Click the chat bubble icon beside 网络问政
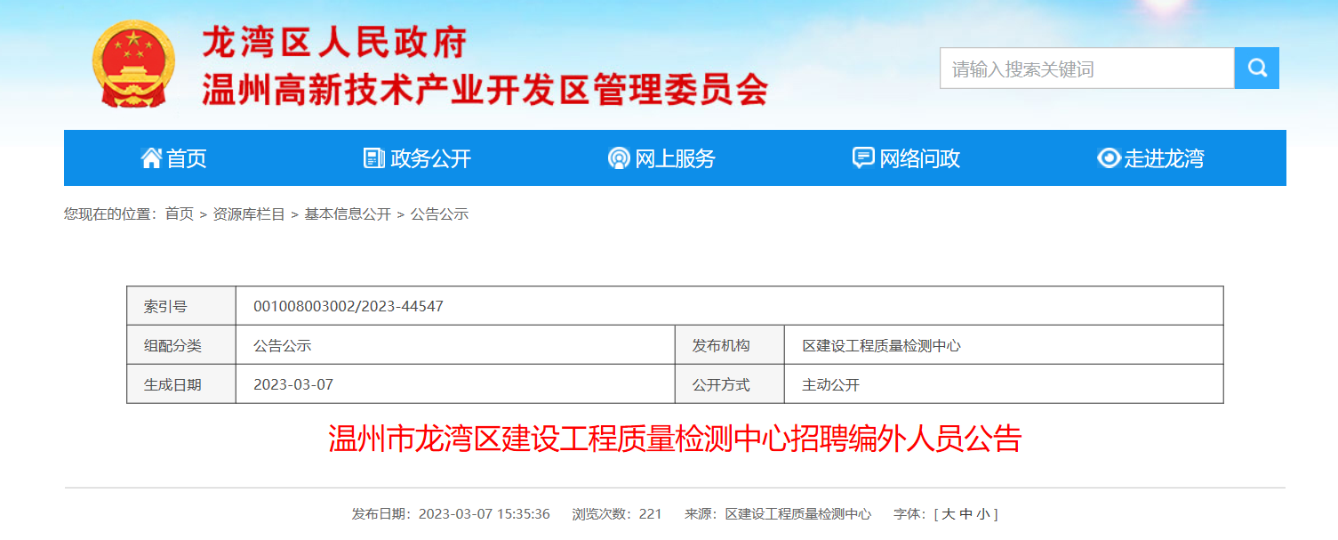This screenshot has width=1338, height=540. 863,157
